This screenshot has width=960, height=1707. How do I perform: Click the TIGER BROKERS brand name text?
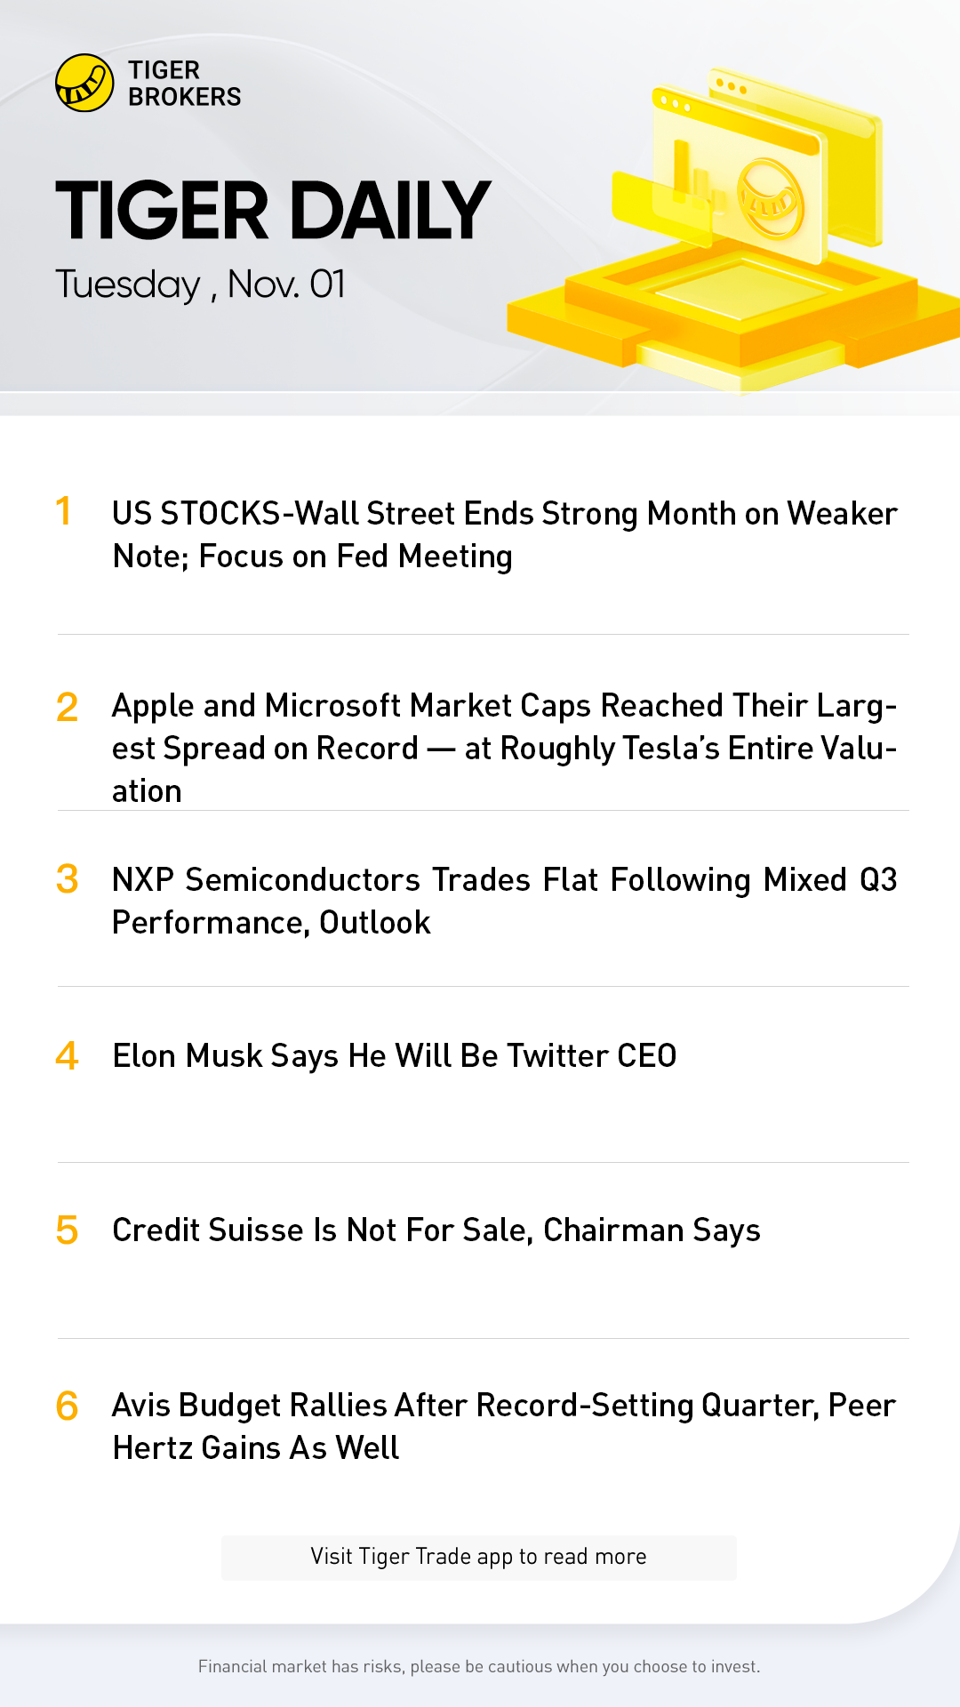[x=184, y=84]
